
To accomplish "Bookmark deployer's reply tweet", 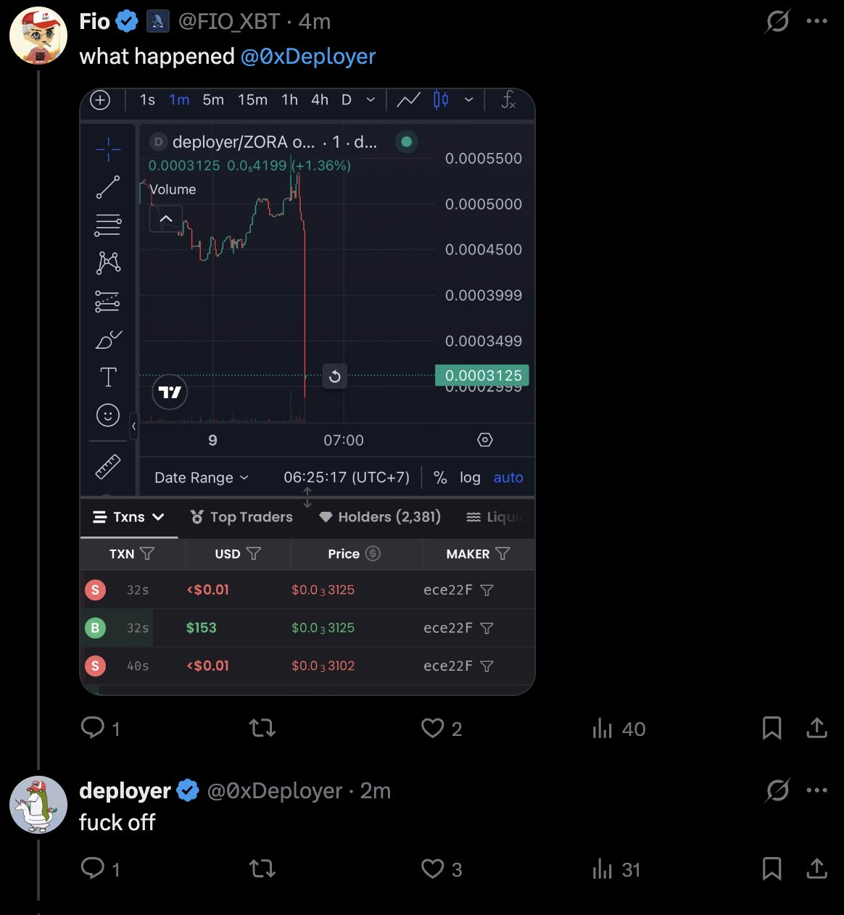I will pos(771,869).
